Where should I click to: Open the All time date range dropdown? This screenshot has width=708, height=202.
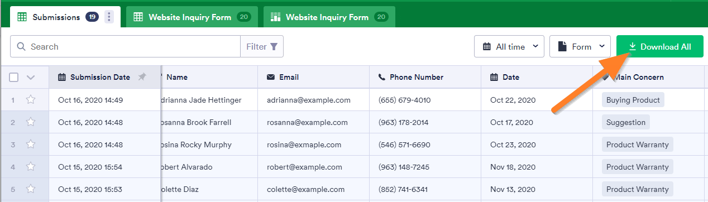point(509,47)
